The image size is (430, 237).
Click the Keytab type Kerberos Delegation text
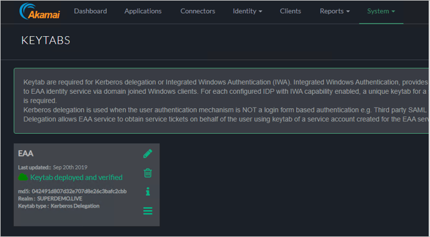75,206
